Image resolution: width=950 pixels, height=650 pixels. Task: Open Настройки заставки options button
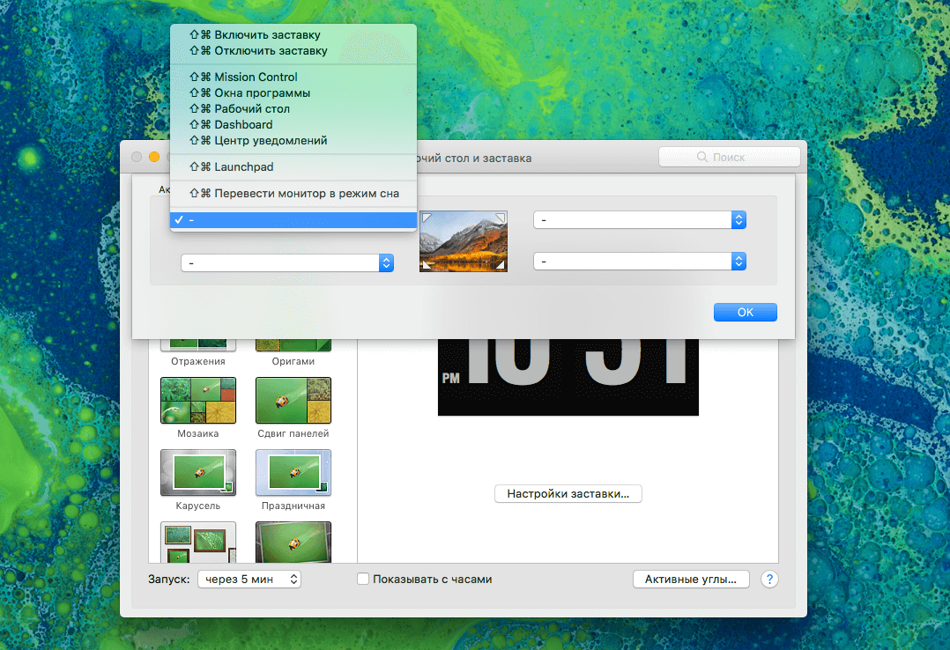[x=568, y=494]
